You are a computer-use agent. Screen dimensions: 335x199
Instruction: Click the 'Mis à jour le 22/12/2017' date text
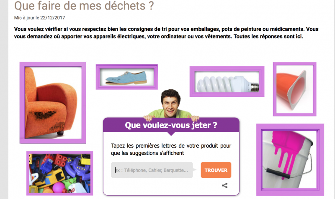[x=39, y=18]
